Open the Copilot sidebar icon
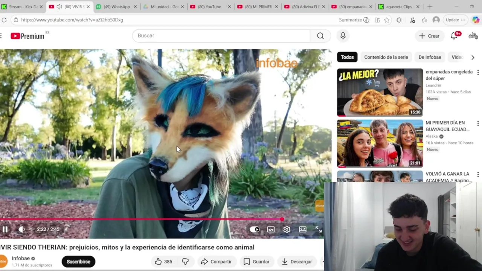The width and height of the screenshot is (482, 271). [476, 20]
